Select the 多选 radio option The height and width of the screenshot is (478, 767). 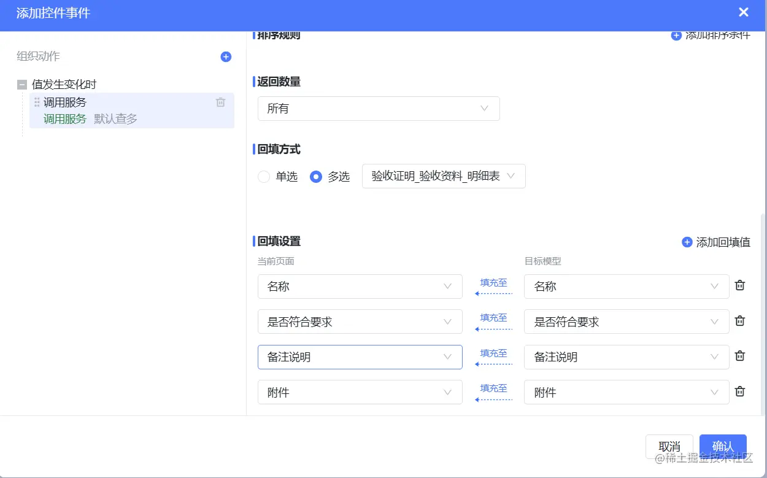point(316,177)
